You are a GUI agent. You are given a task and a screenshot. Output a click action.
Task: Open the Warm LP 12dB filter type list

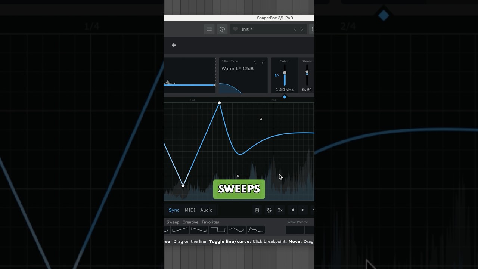click(x=238, y=69)
